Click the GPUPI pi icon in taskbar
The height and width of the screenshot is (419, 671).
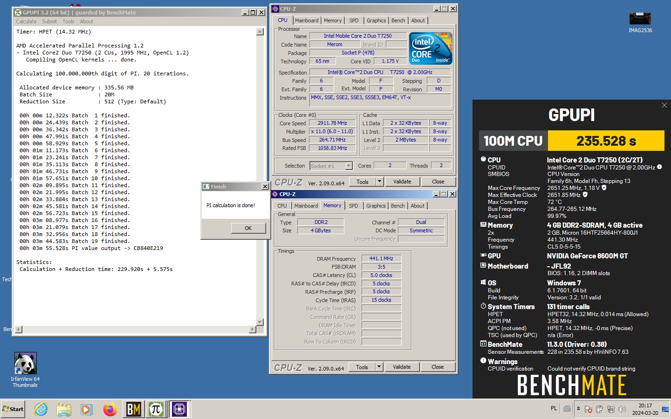click(157, 409)
